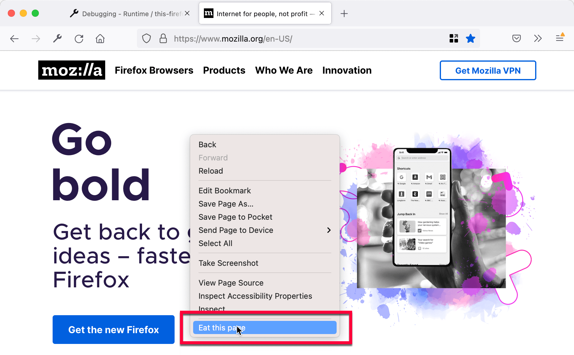Click the home button icon in toolbar

click(101, 39)
